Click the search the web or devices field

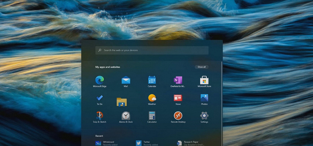coord(152,50)
